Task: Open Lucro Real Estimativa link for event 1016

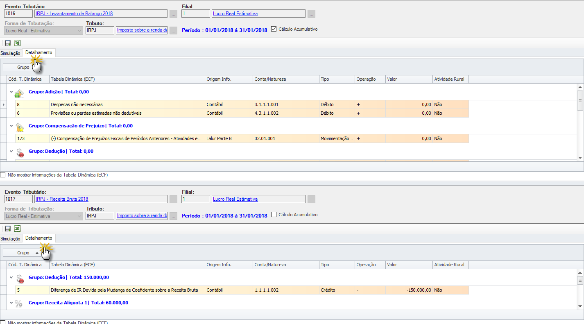Action: point(235,14)
